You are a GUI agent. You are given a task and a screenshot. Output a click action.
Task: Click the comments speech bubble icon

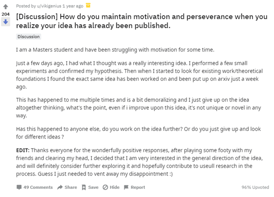(x=19, y=187)
